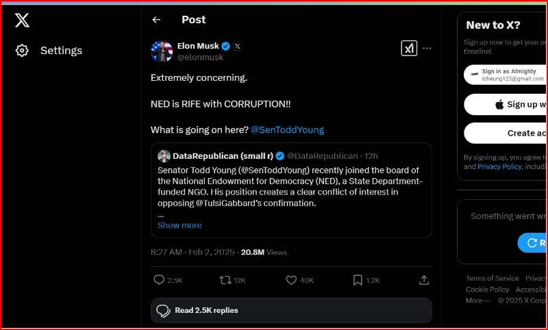Open DataRepublican's quoted profile name
Screen dimensions: 548x330
coord(223,156)
